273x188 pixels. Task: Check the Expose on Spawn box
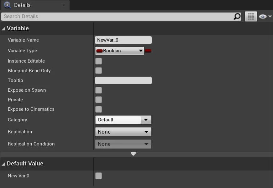coord(98,90)
